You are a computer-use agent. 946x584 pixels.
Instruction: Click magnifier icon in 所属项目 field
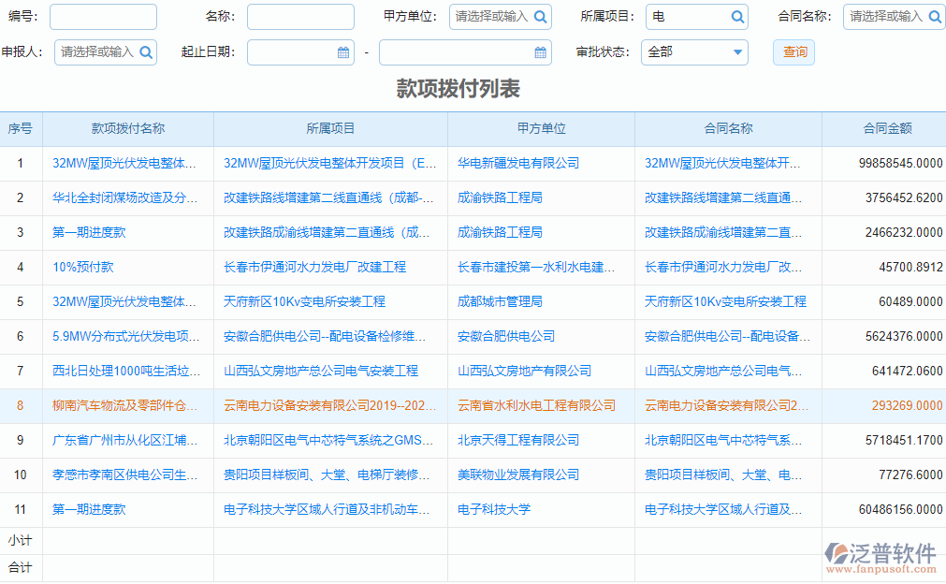pyautogui.click(x=736, y=16)
